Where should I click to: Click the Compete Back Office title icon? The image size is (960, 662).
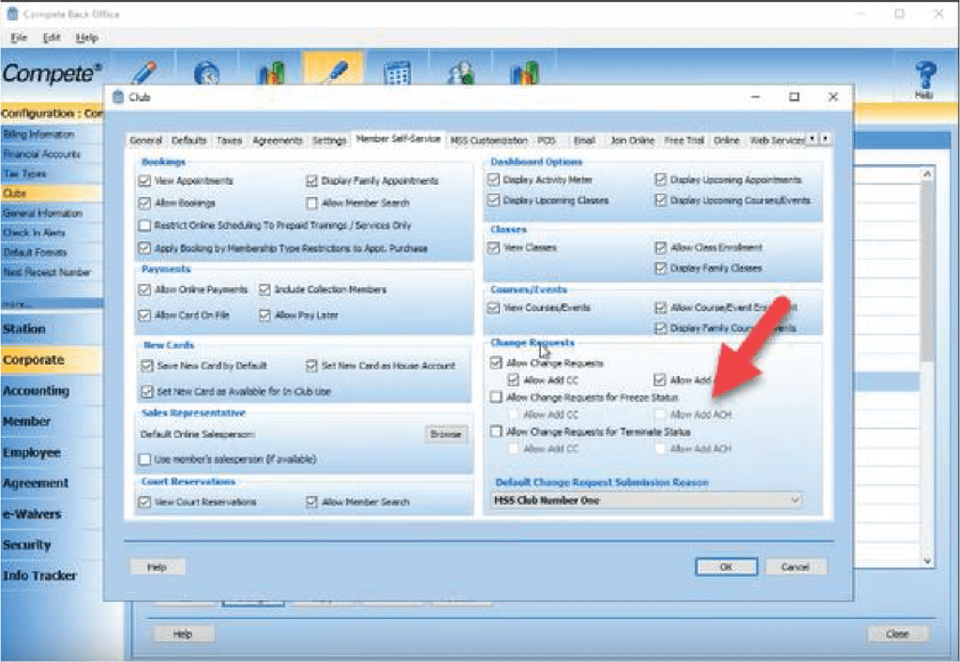(12, 13)
